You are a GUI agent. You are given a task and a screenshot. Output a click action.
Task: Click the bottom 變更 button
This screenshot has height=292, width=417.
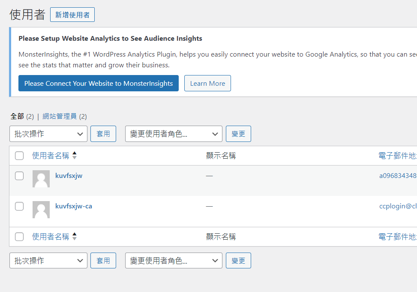coord(238,261)
